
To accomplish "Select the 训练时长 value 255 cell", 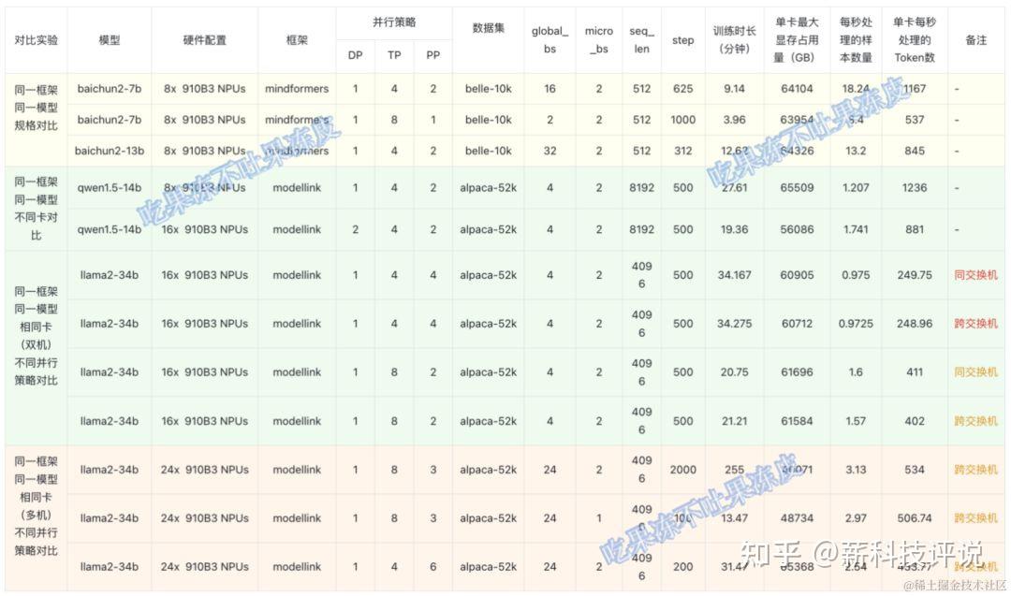I will coord(734,470).
